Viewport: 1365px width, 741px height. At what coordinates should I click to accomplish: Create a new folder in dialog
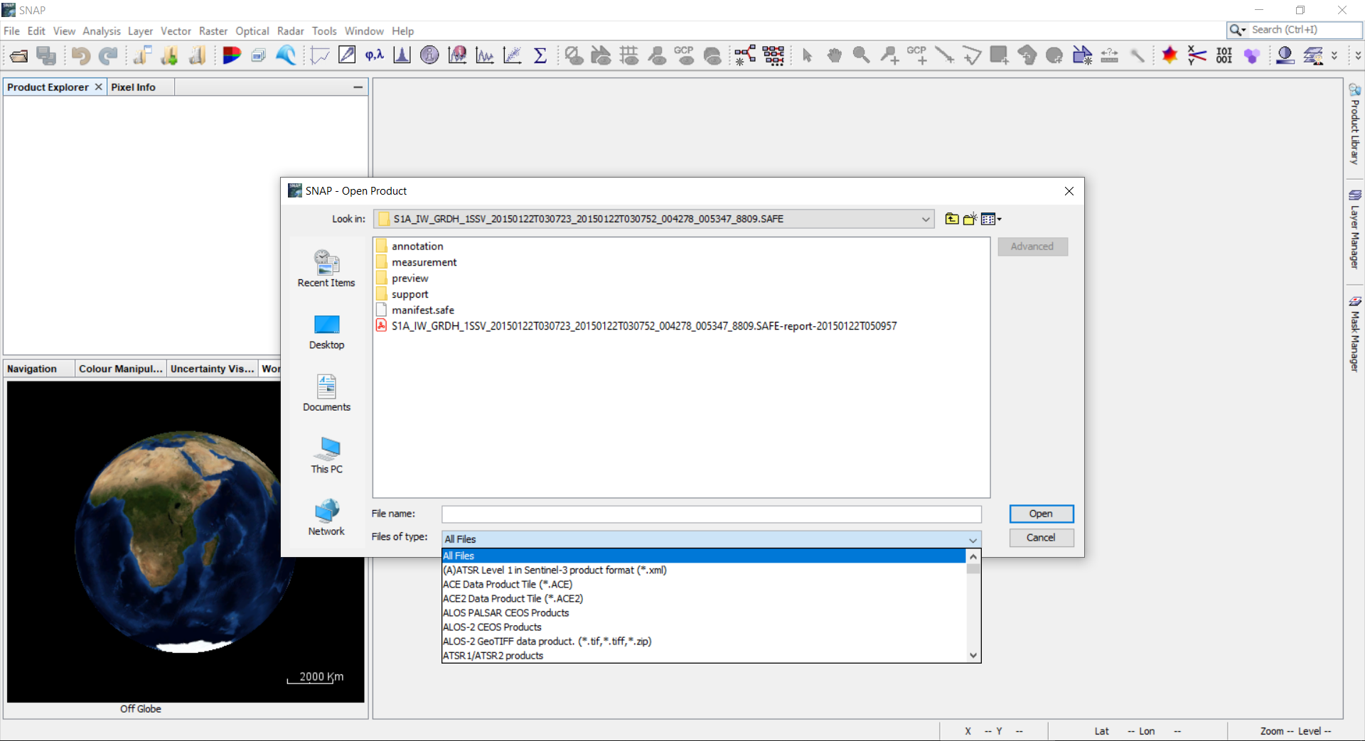tap(970, 219)
